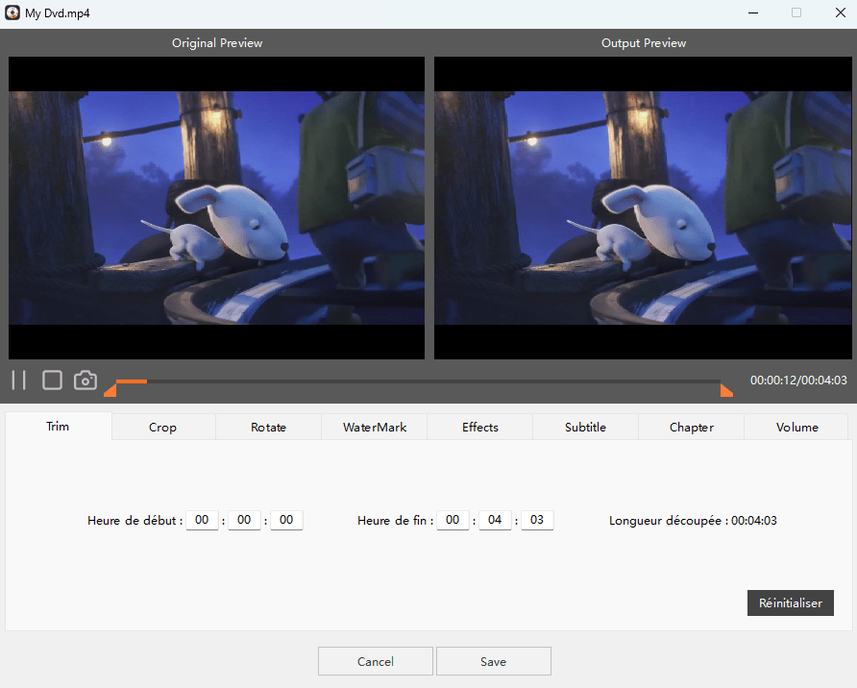Screen dimensions: 857x688
Task: Open the Subtitle tab
Action: 585,427
